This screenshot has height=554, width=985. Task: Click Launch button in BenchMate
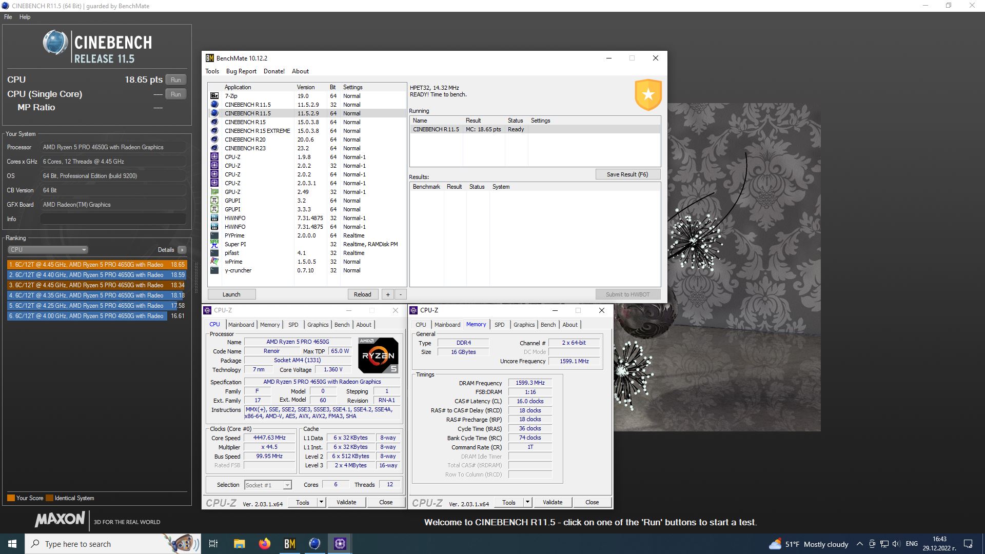coord(231,294)
